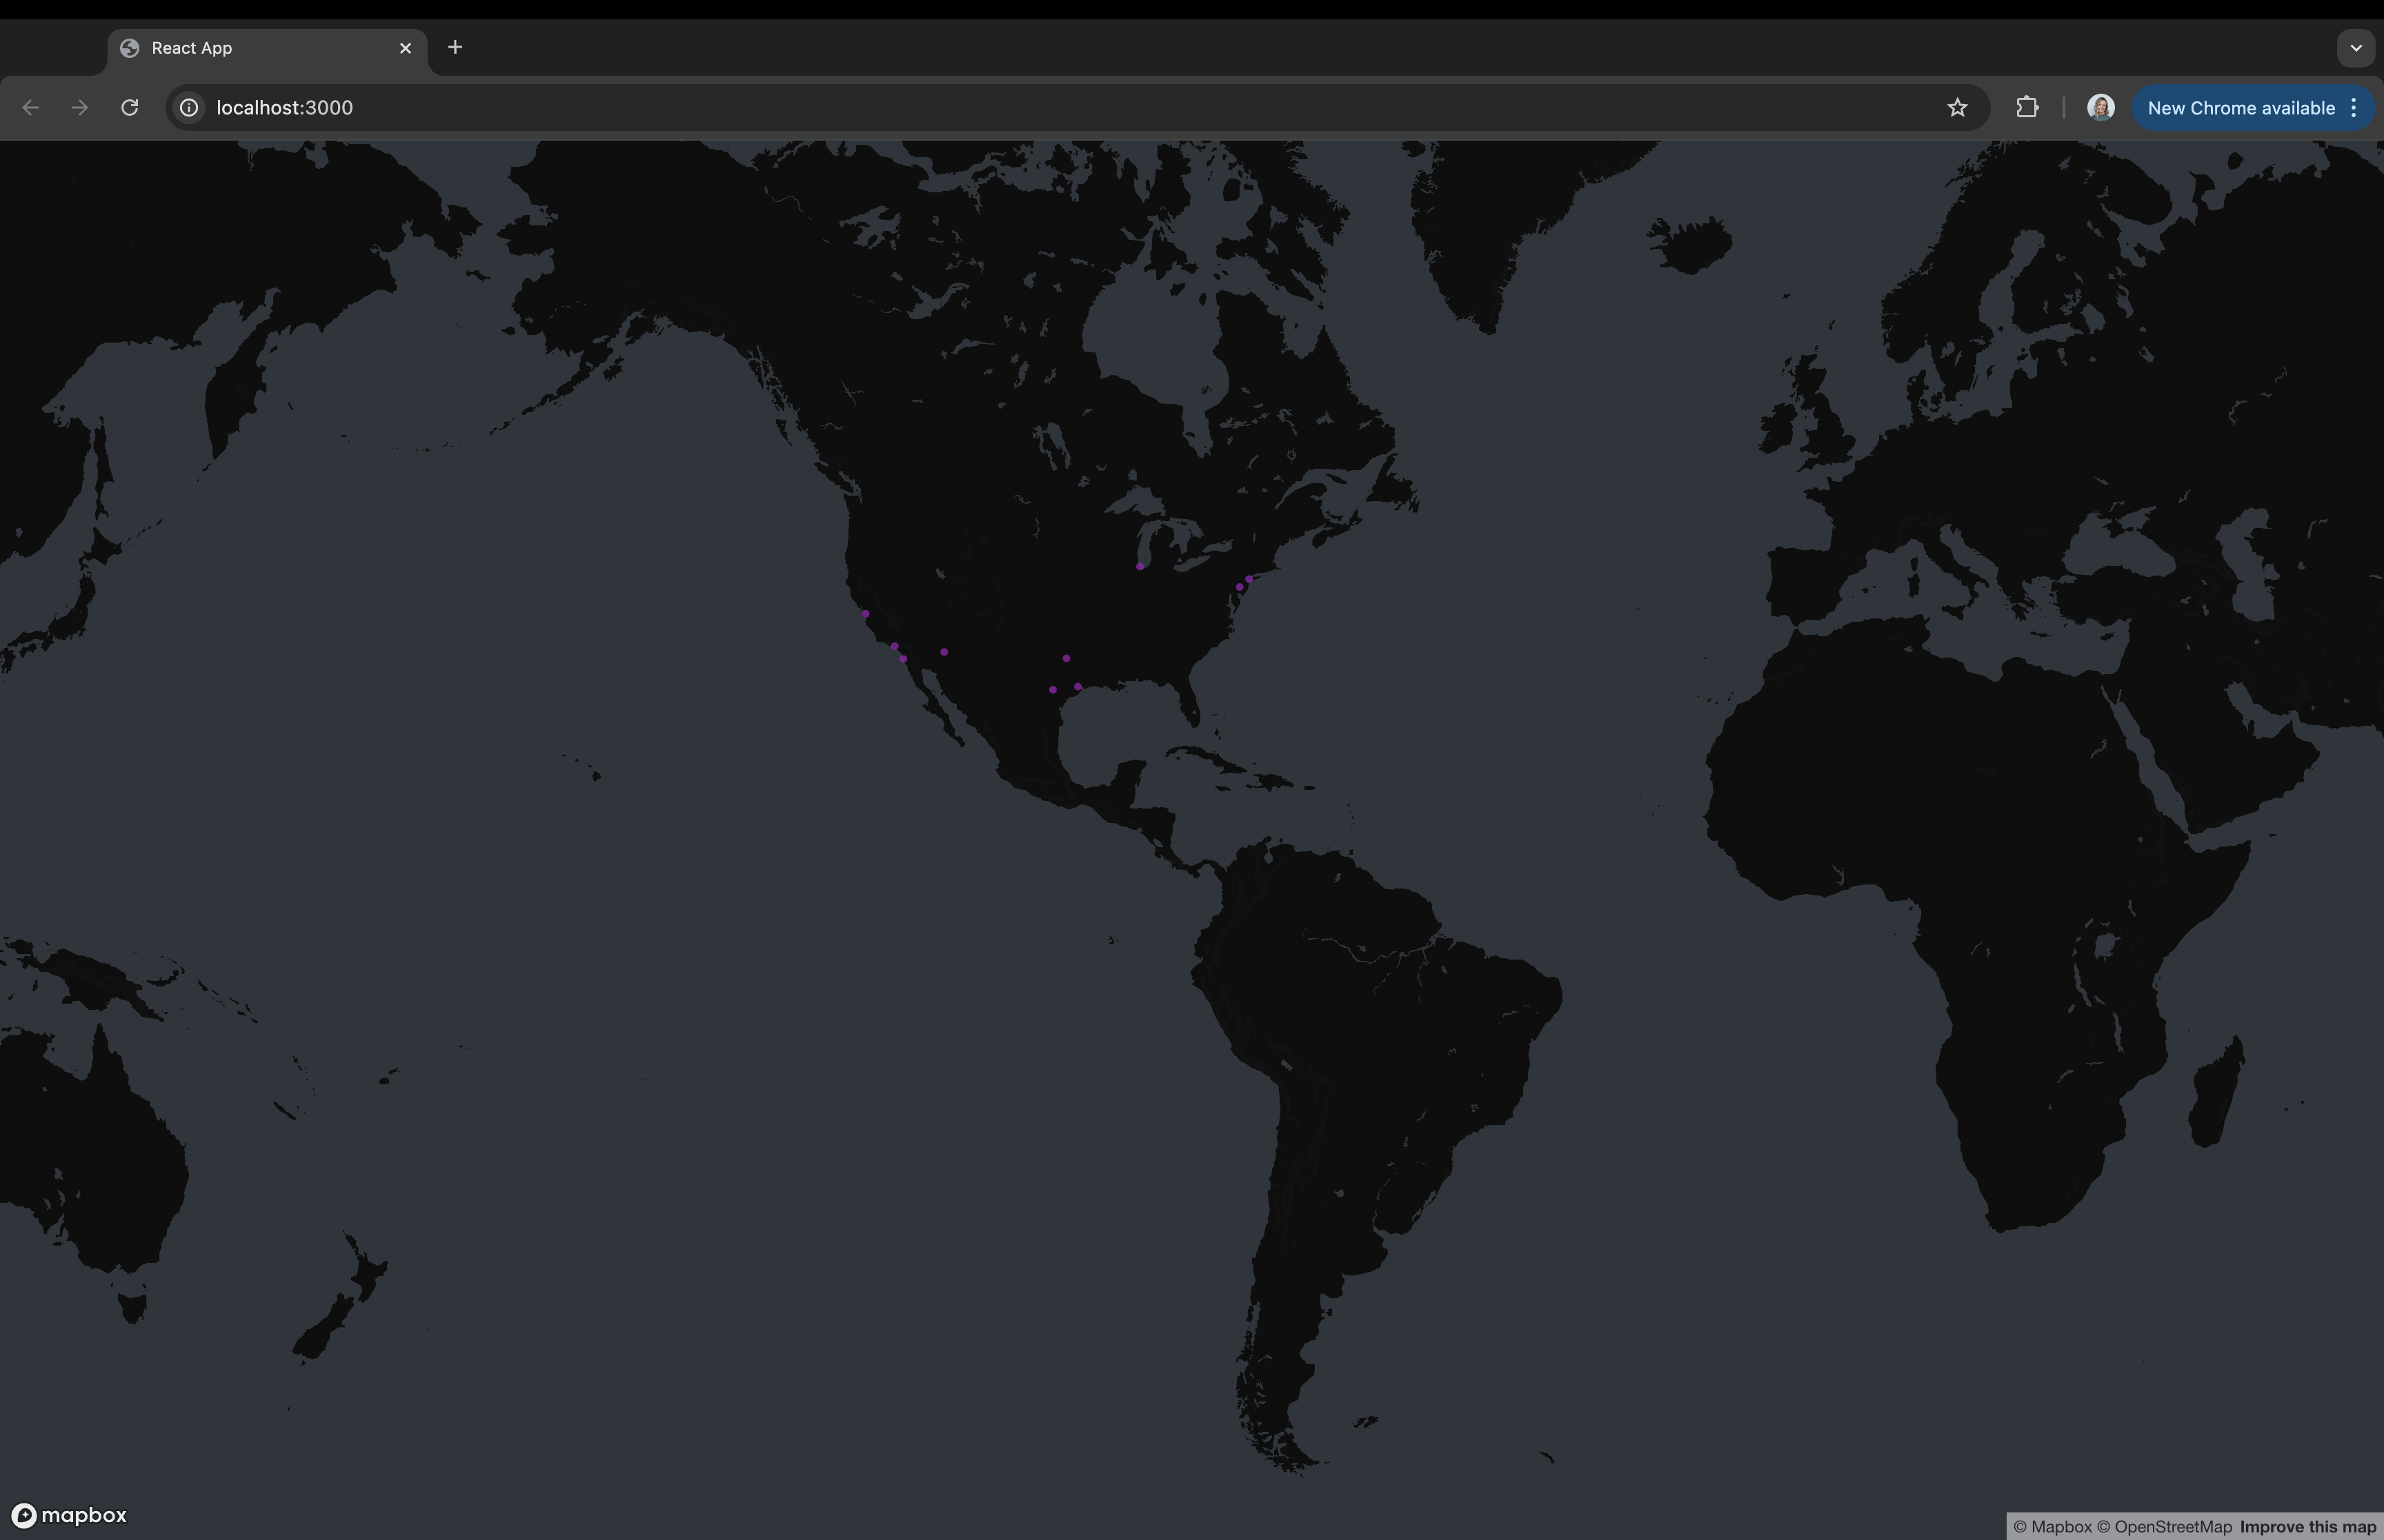Click the globe favicon on the React App tab
Viewport: 2384px width, 1540px height.
coord(128,47)
